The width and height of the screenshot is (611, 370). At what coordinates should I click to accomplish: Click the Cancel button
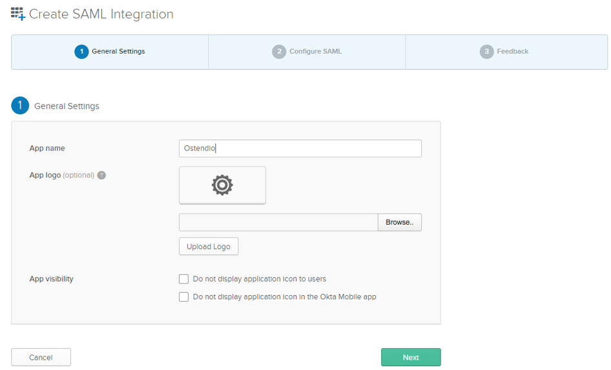coord(41,357)
